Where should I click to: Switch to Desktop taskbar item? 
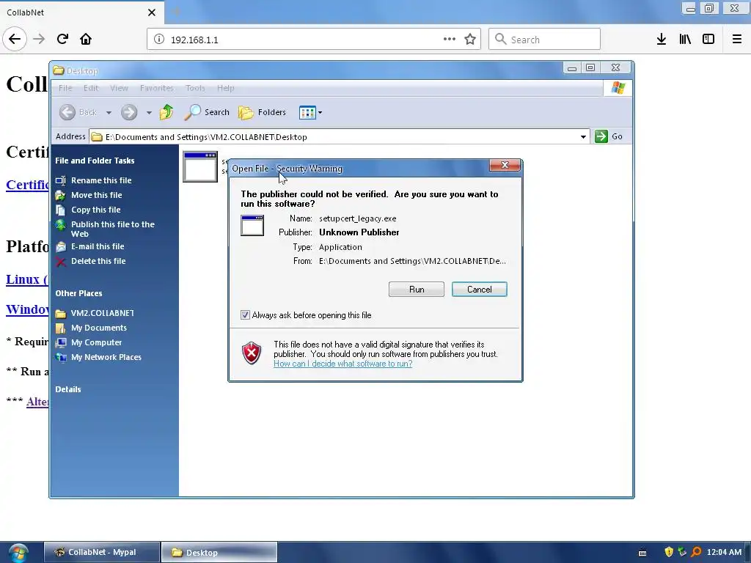219,553
